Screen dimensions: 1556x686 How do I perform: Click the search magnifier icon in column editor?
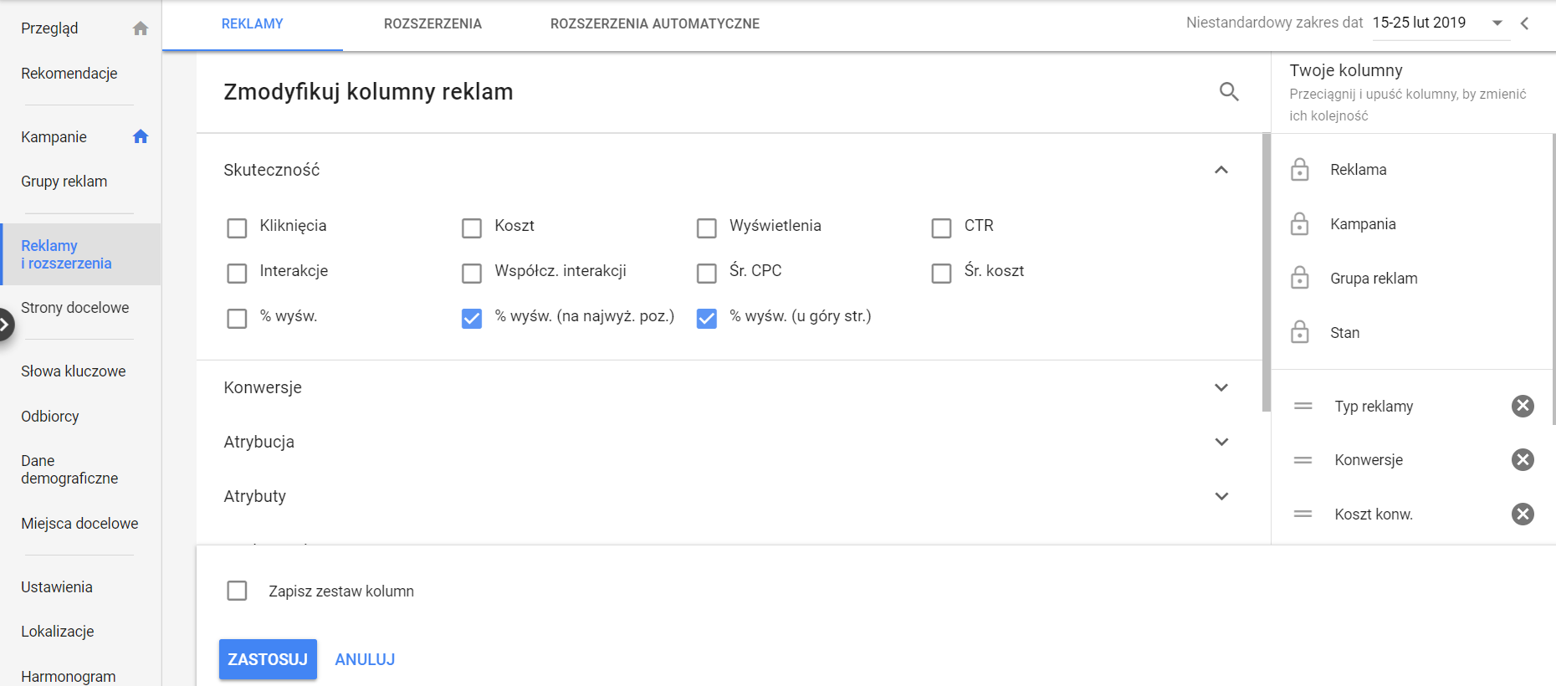(1229, 91)
